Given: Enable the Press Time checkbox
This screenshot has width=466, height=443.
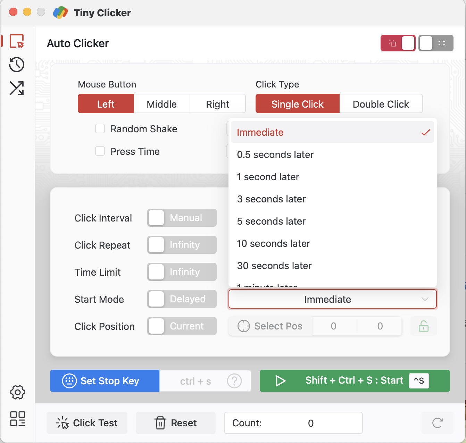Looking at the screenshot, I should (100, 151).
